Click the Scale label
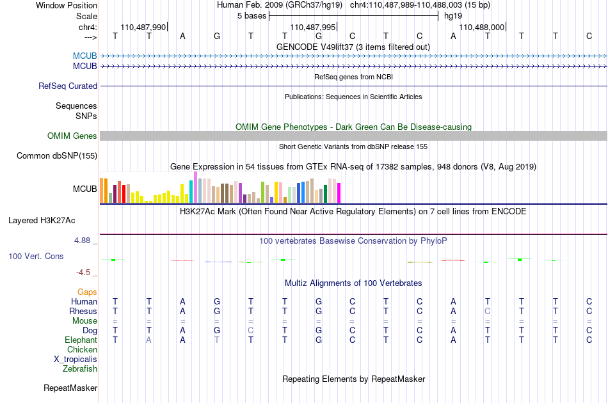 pos(87,16)
